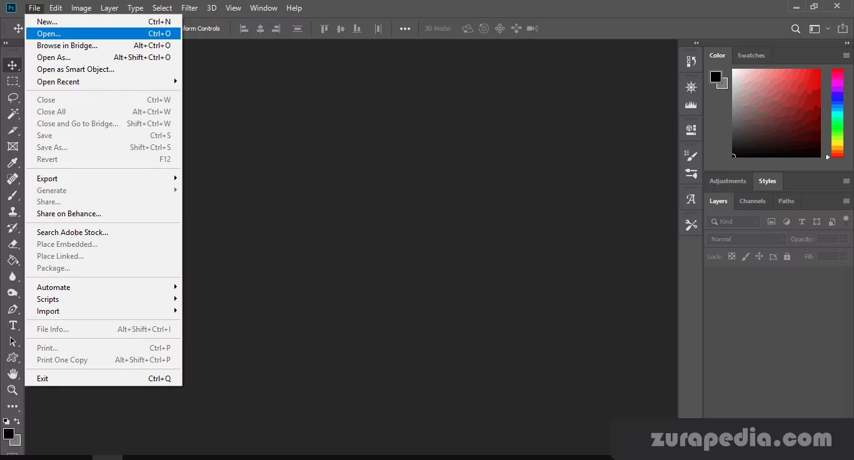
Task: Select the Hand tool
Action: pos(13,374)
